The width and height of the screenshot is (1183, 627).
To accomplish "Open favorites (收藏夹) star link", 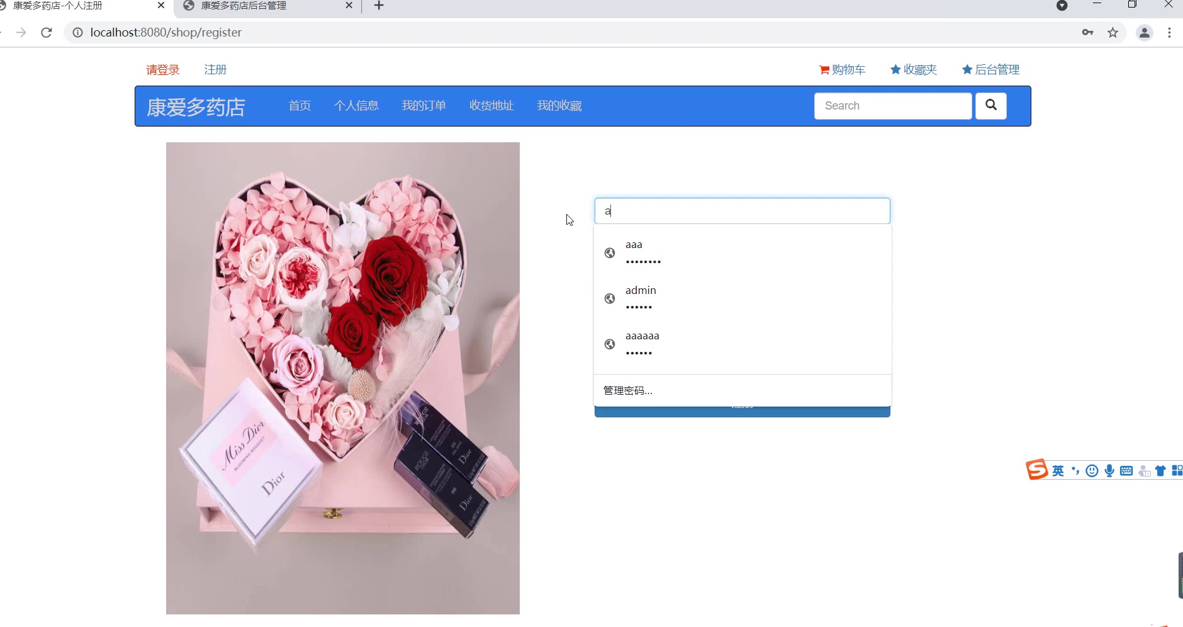I will pos(914,70).
